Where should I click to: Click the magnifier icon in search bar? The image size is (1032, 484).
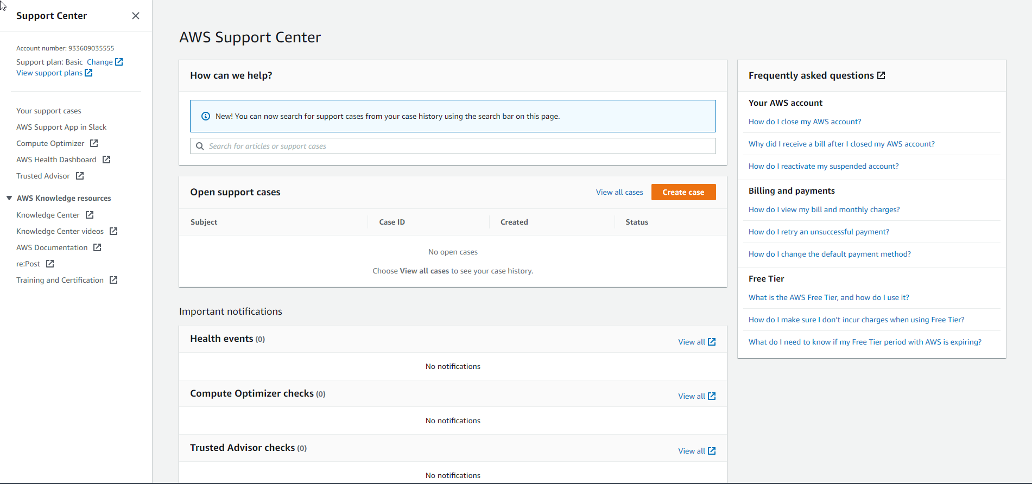200,146
